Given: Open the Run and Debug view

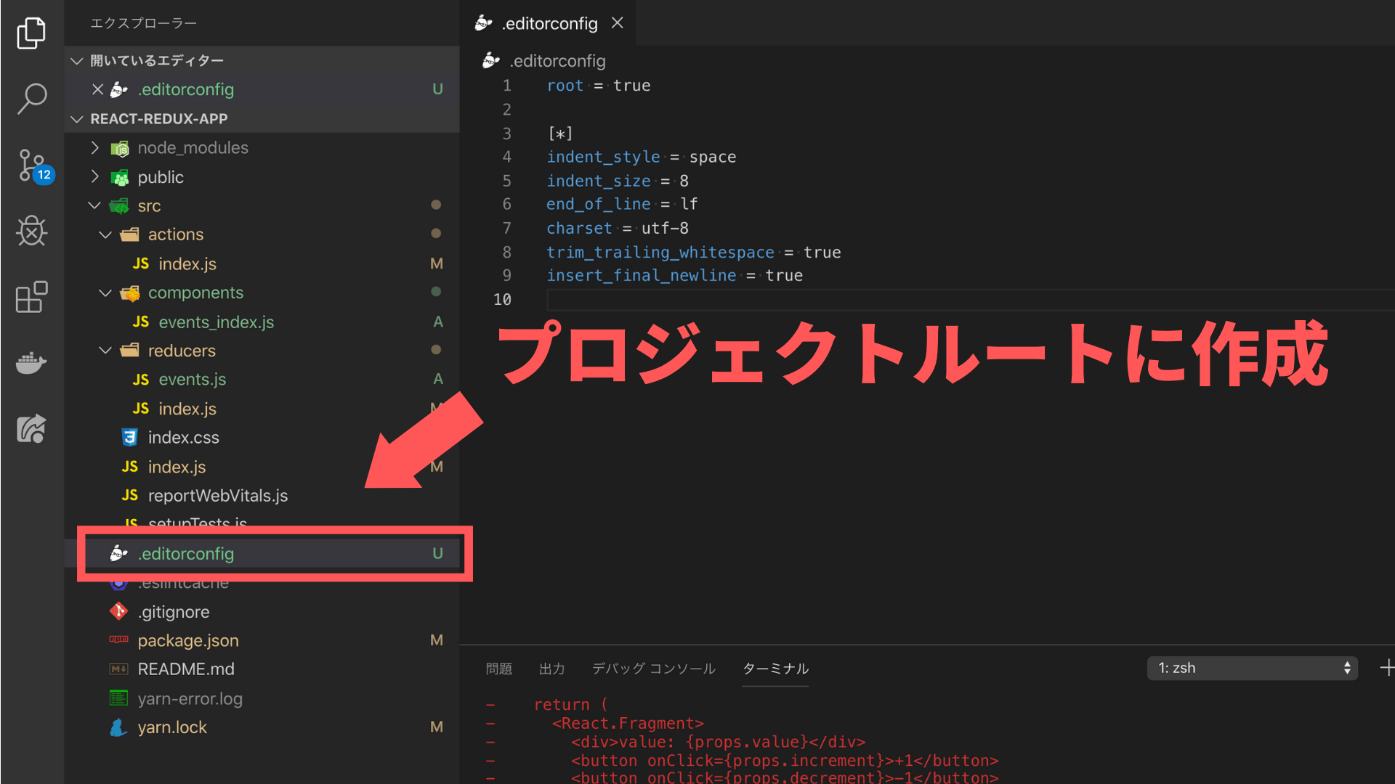Looking at the screenshot, I should click(31, 231).
